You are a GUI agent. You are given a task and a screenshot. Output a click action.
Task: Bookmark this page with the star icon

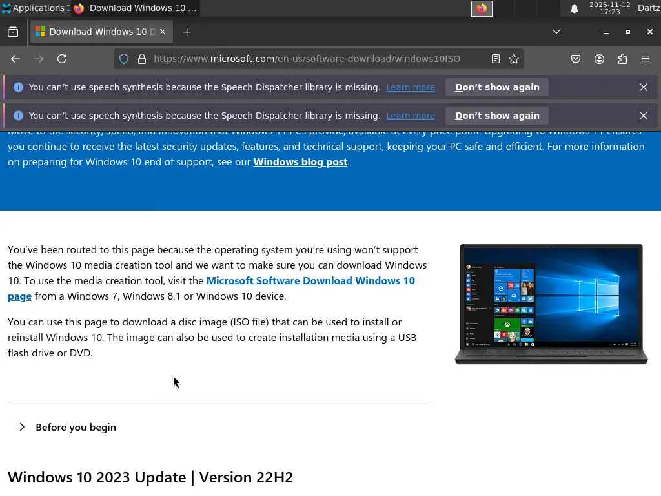coord(513,59)
